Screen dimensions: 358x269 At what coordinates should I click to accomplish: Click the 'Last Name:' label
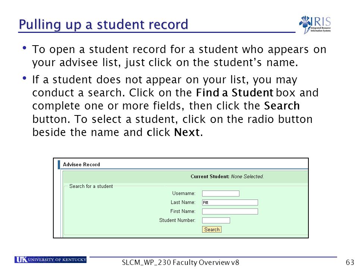click(x=183, y=202)
